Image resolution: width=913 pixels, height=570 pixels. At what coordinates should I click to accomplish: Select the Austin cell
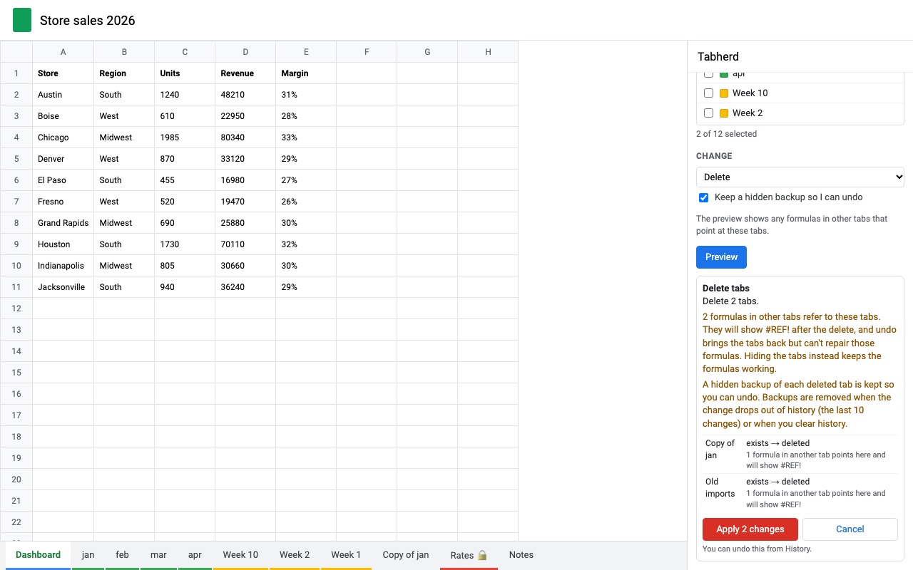tap(63, 95)
